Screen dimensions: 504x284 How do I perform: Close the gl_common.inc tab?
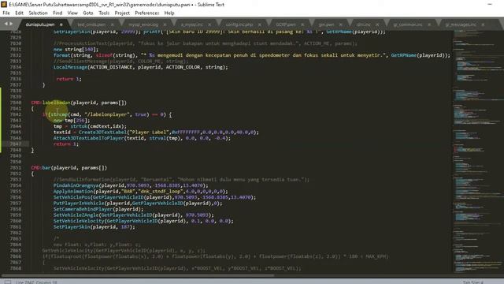[429, 24]
